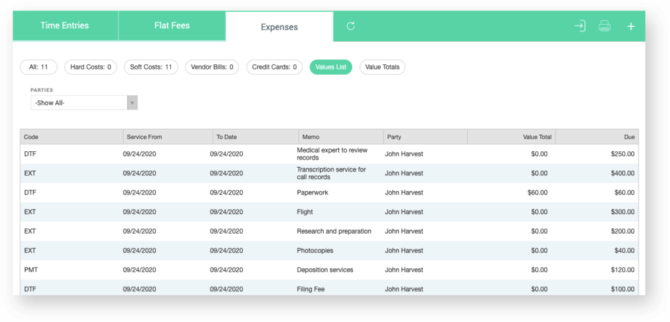The height and width of the screenshot is (322, 670).
Task: Click the 'Filing Fee' memo cell
Action: click(311, 289)
